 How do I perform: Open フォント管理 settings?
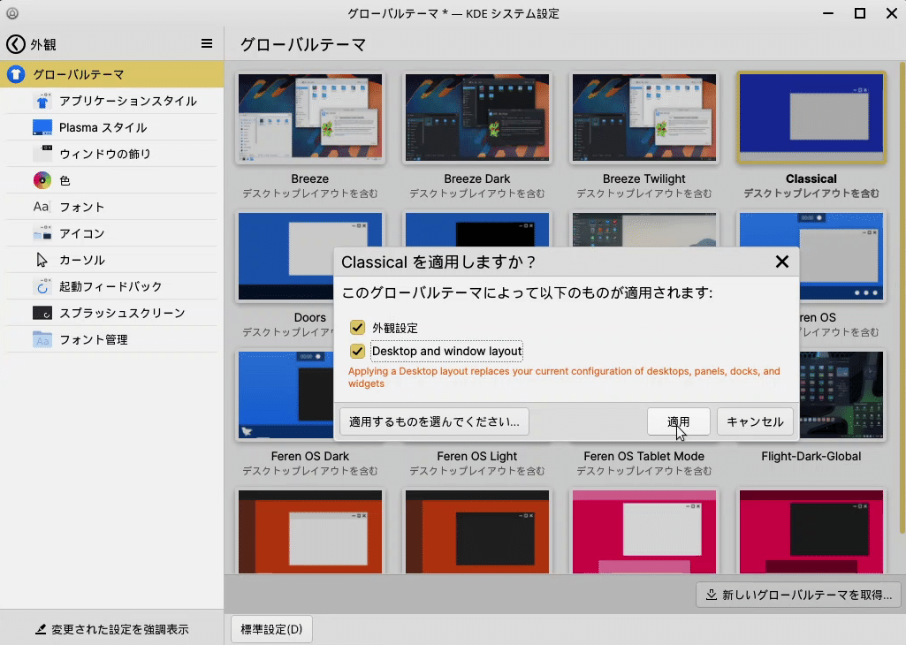112,339
